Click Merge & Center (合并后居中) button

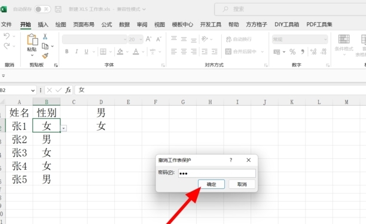click(241, 51)
